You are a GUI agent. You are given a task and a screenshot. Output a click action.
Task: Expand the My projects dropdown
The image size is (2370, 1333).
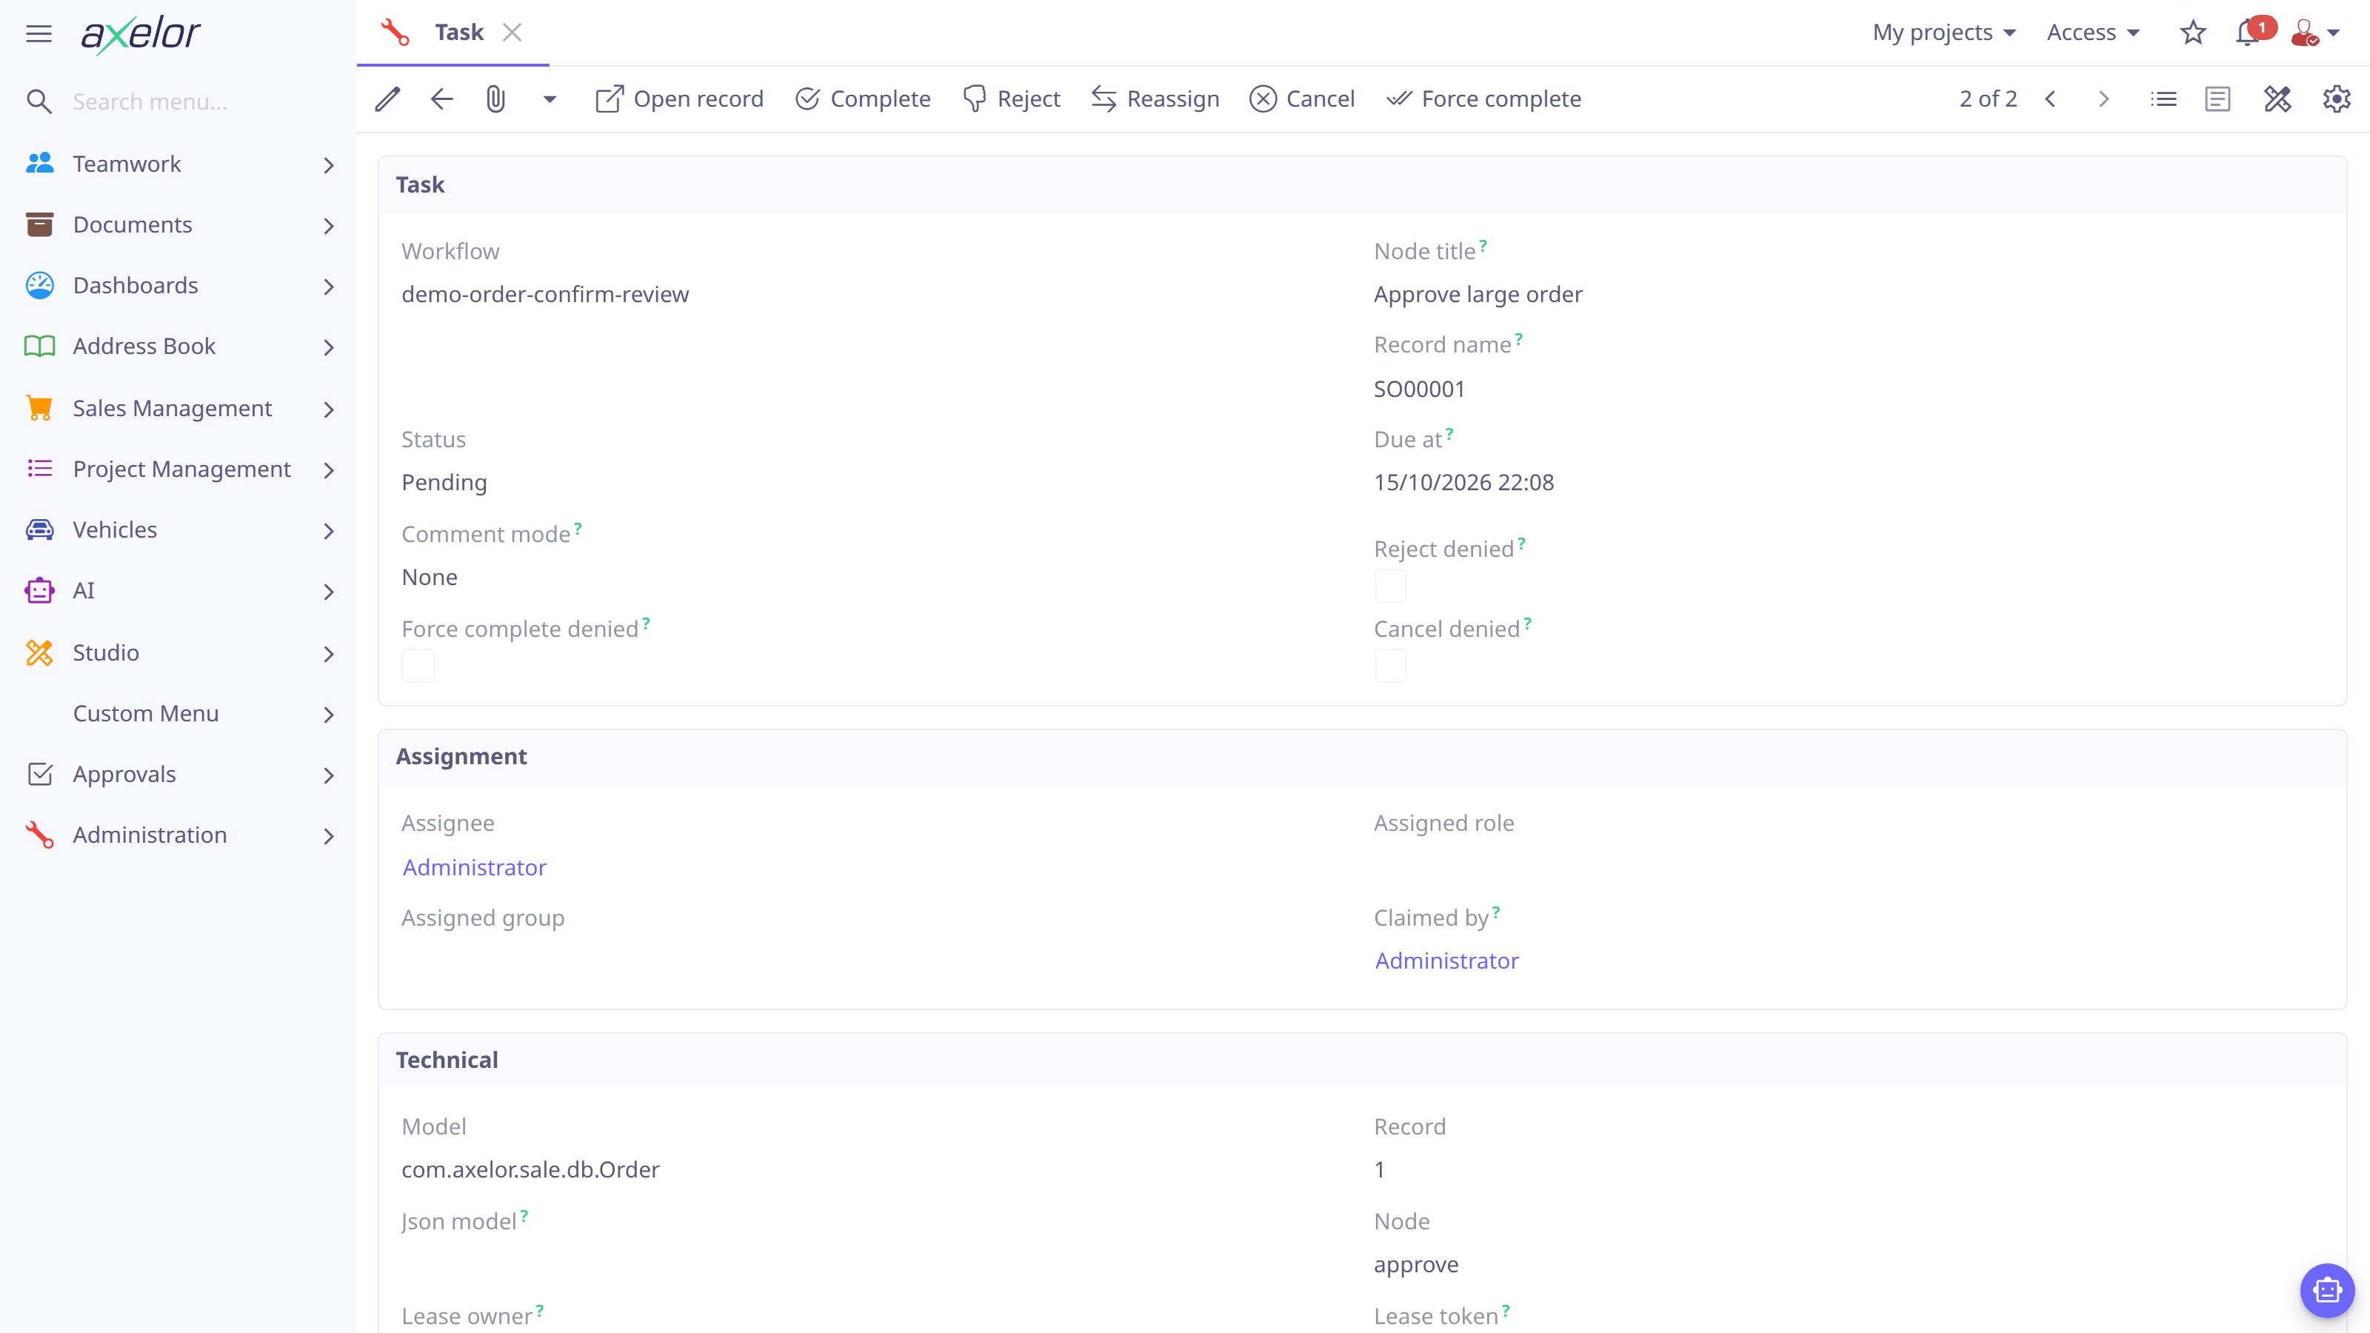click(x=1944, y=32)
